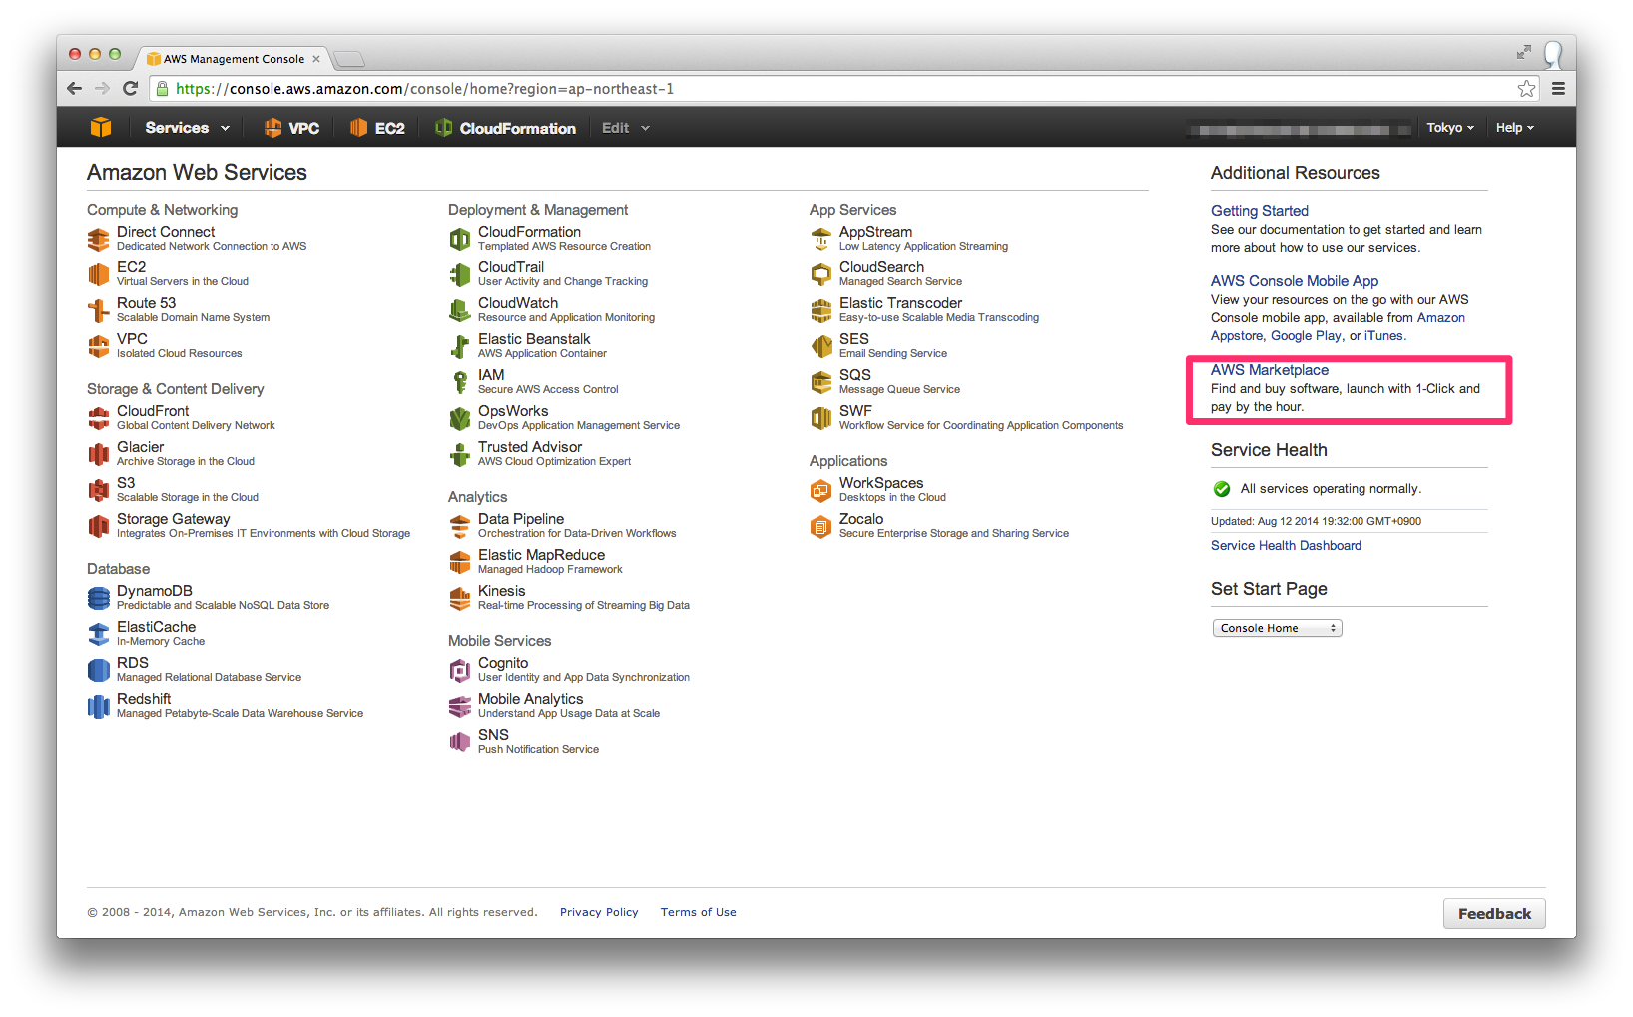Open the SWF service link

[855, 411]
